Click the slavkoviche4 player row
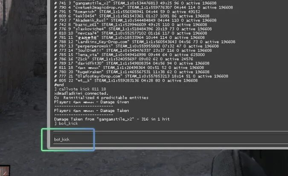 click(x=133, y=29)
